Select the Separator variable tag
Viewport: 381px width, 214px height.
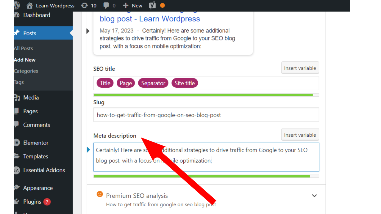[x=153, y=83]
